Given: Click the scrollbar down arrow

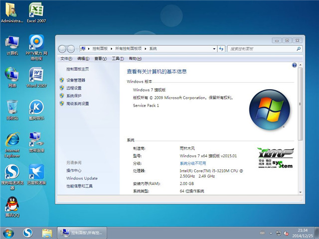Looking at the screenshot, I should tap(300, 192).
